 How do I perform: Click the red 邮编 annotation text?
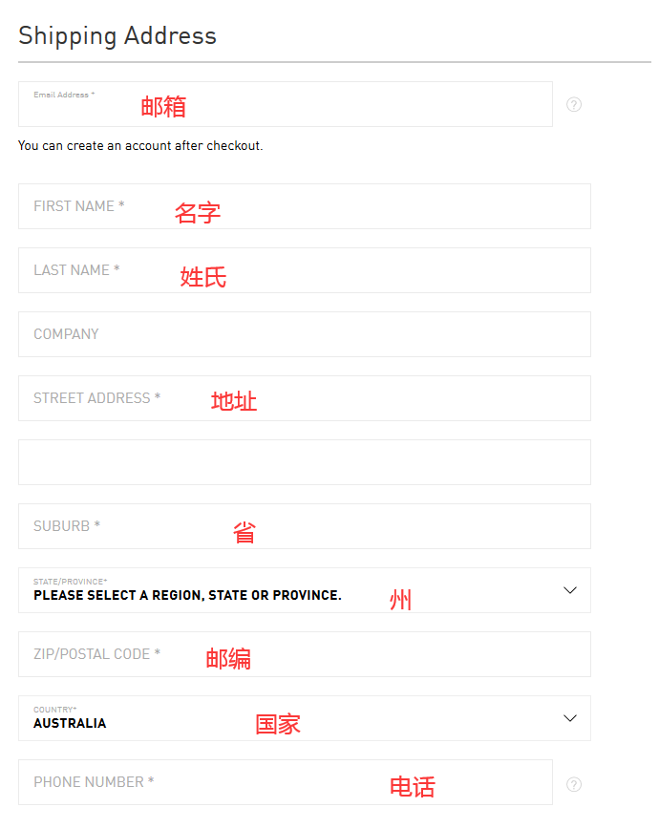tap(228, 658)
